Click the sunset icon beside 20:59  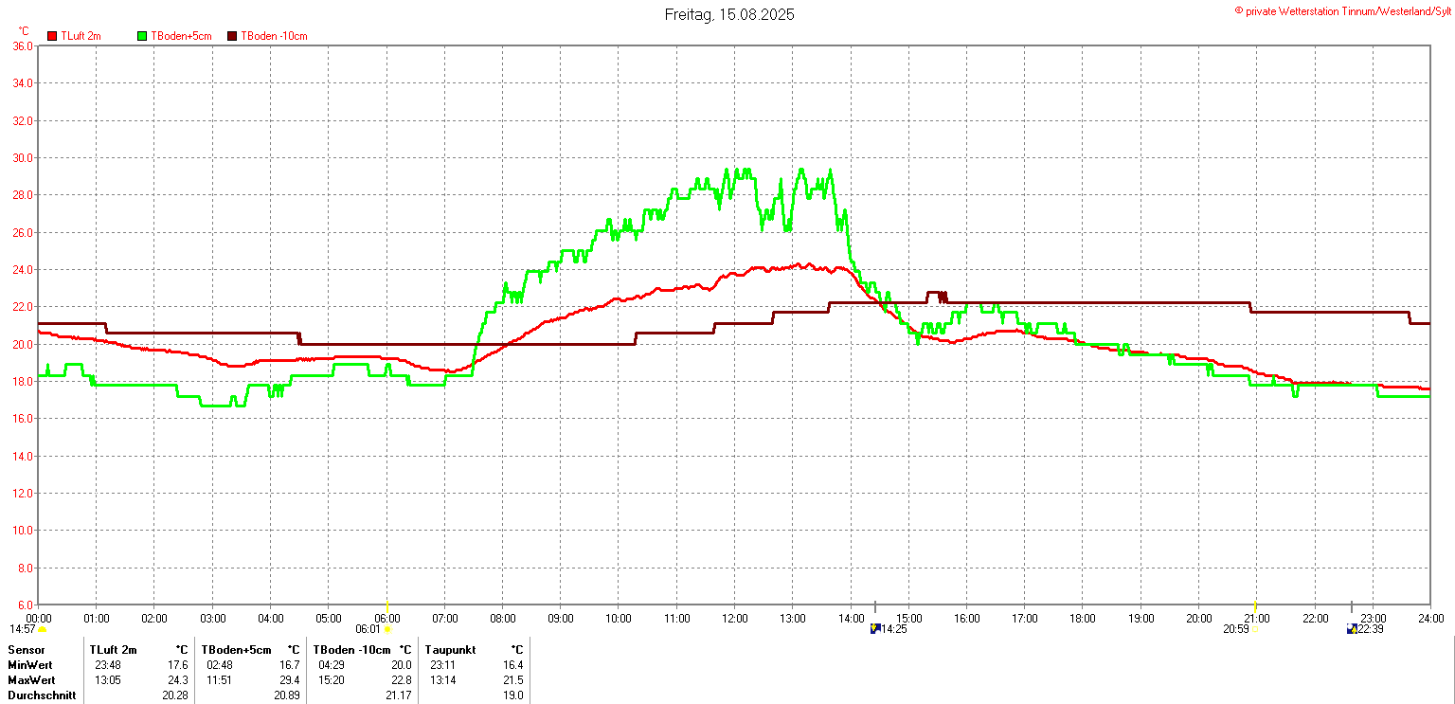[1254, 629]
